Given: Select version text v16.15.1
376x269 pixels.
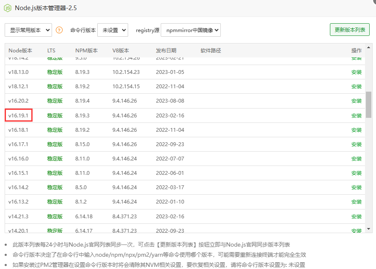Looking at the screenshot, I should [x=18, y=173].
